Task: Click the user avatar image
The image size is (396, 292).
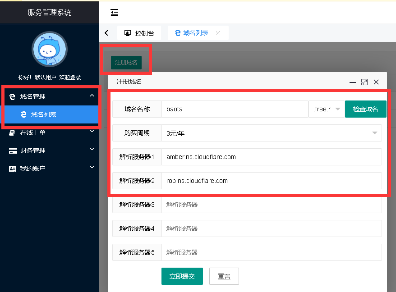Action: (x=49, y=49)
